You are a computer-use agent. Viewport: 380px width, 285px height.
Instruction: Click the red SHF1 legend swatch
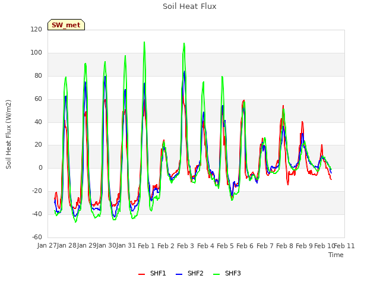[141, 274]
